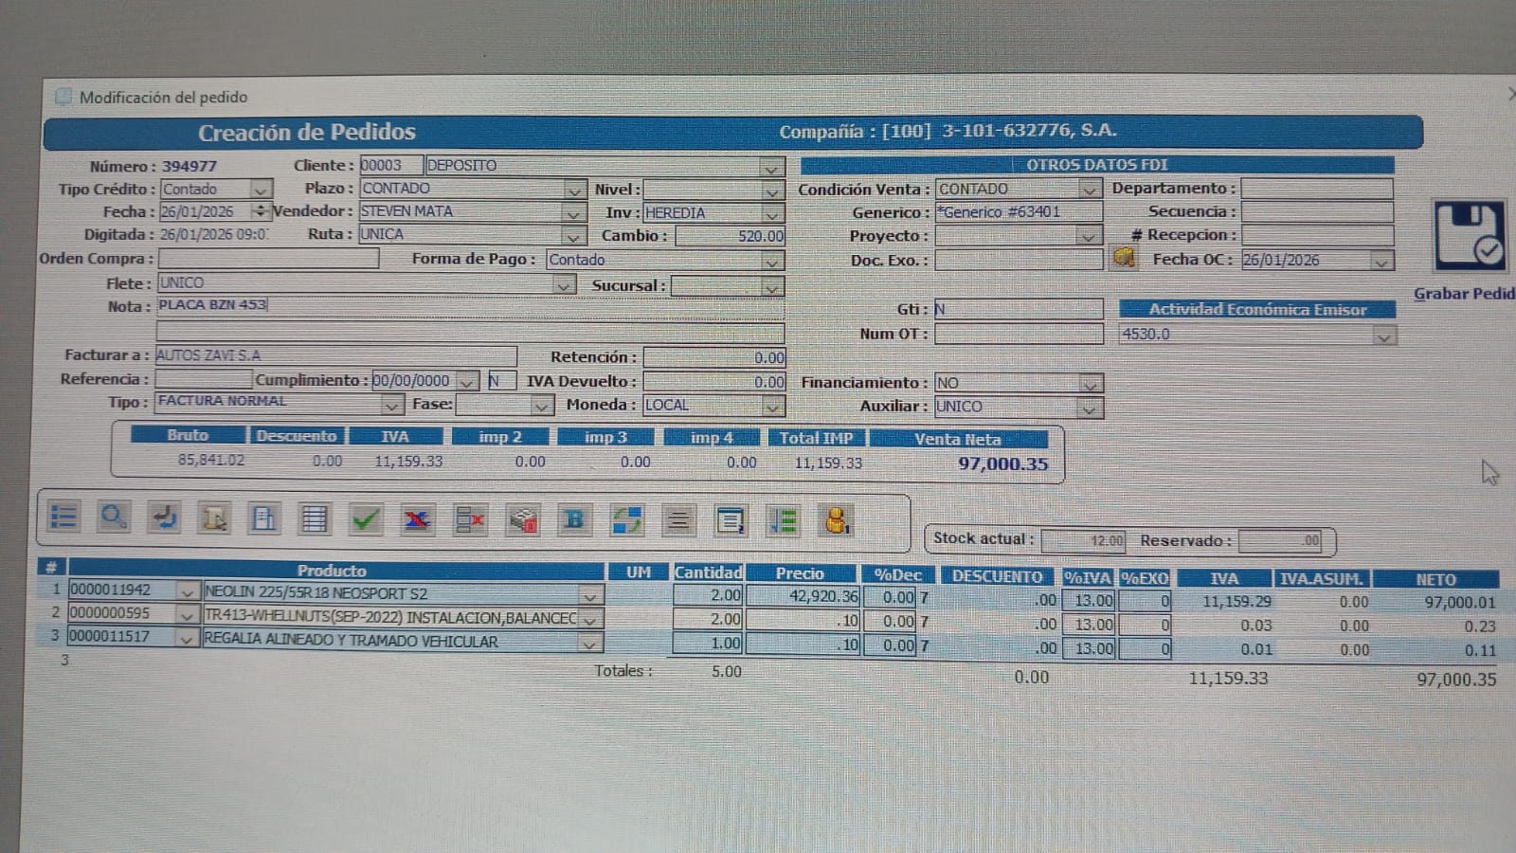Click the table grid toolbar icon

click(x=314, y=518)
